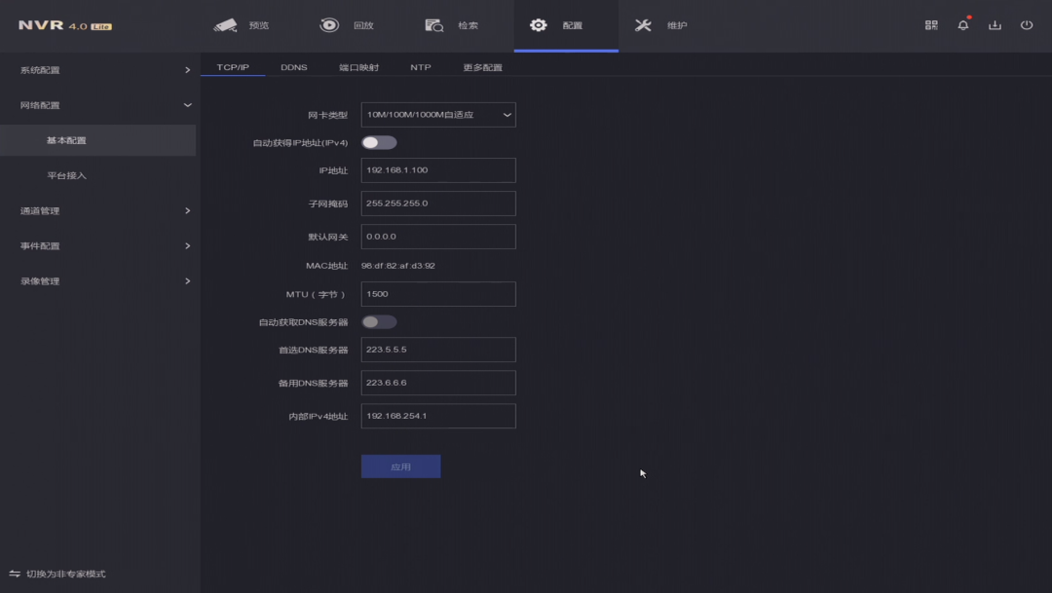The image size is (1052, 593).
Task: Click 切换为非专家模式 mode switch link
Action: [x=66, y=574]
